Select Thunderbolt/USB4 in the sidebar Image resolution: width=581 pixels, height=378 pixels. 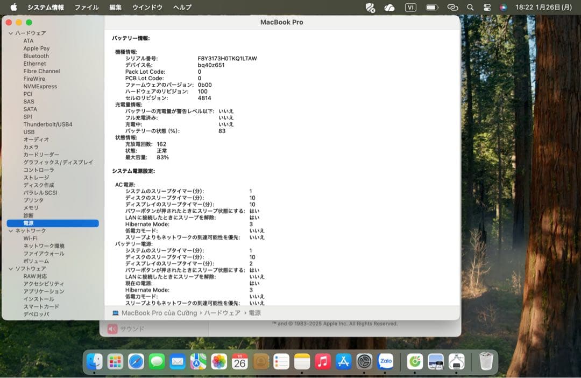[x=48, y=124]
